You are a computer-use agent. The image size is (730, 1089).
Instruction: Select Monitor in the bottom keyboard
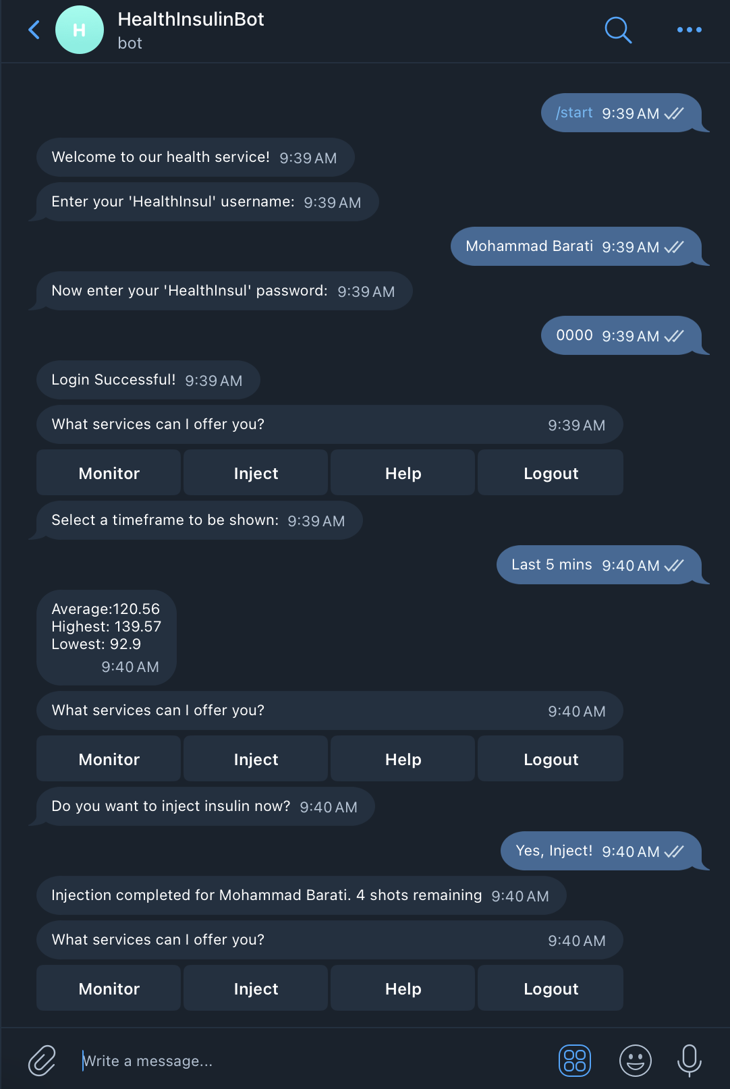(108, 988)
